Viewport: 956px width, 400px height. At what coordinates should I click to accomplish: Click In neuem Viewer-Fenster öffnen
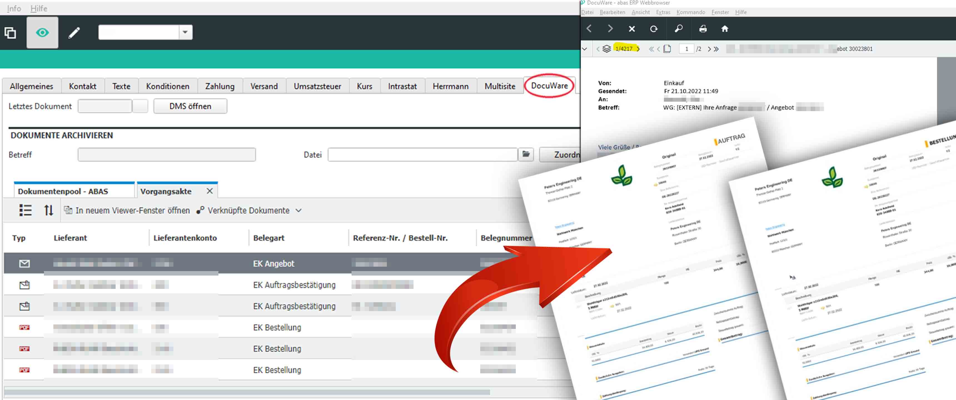(127, 210)
